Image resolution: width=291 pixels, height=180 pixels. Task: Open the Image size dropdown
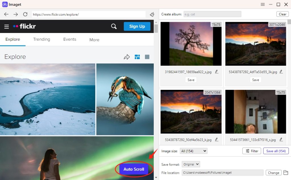pyautogui.click(x=194, y=151)
